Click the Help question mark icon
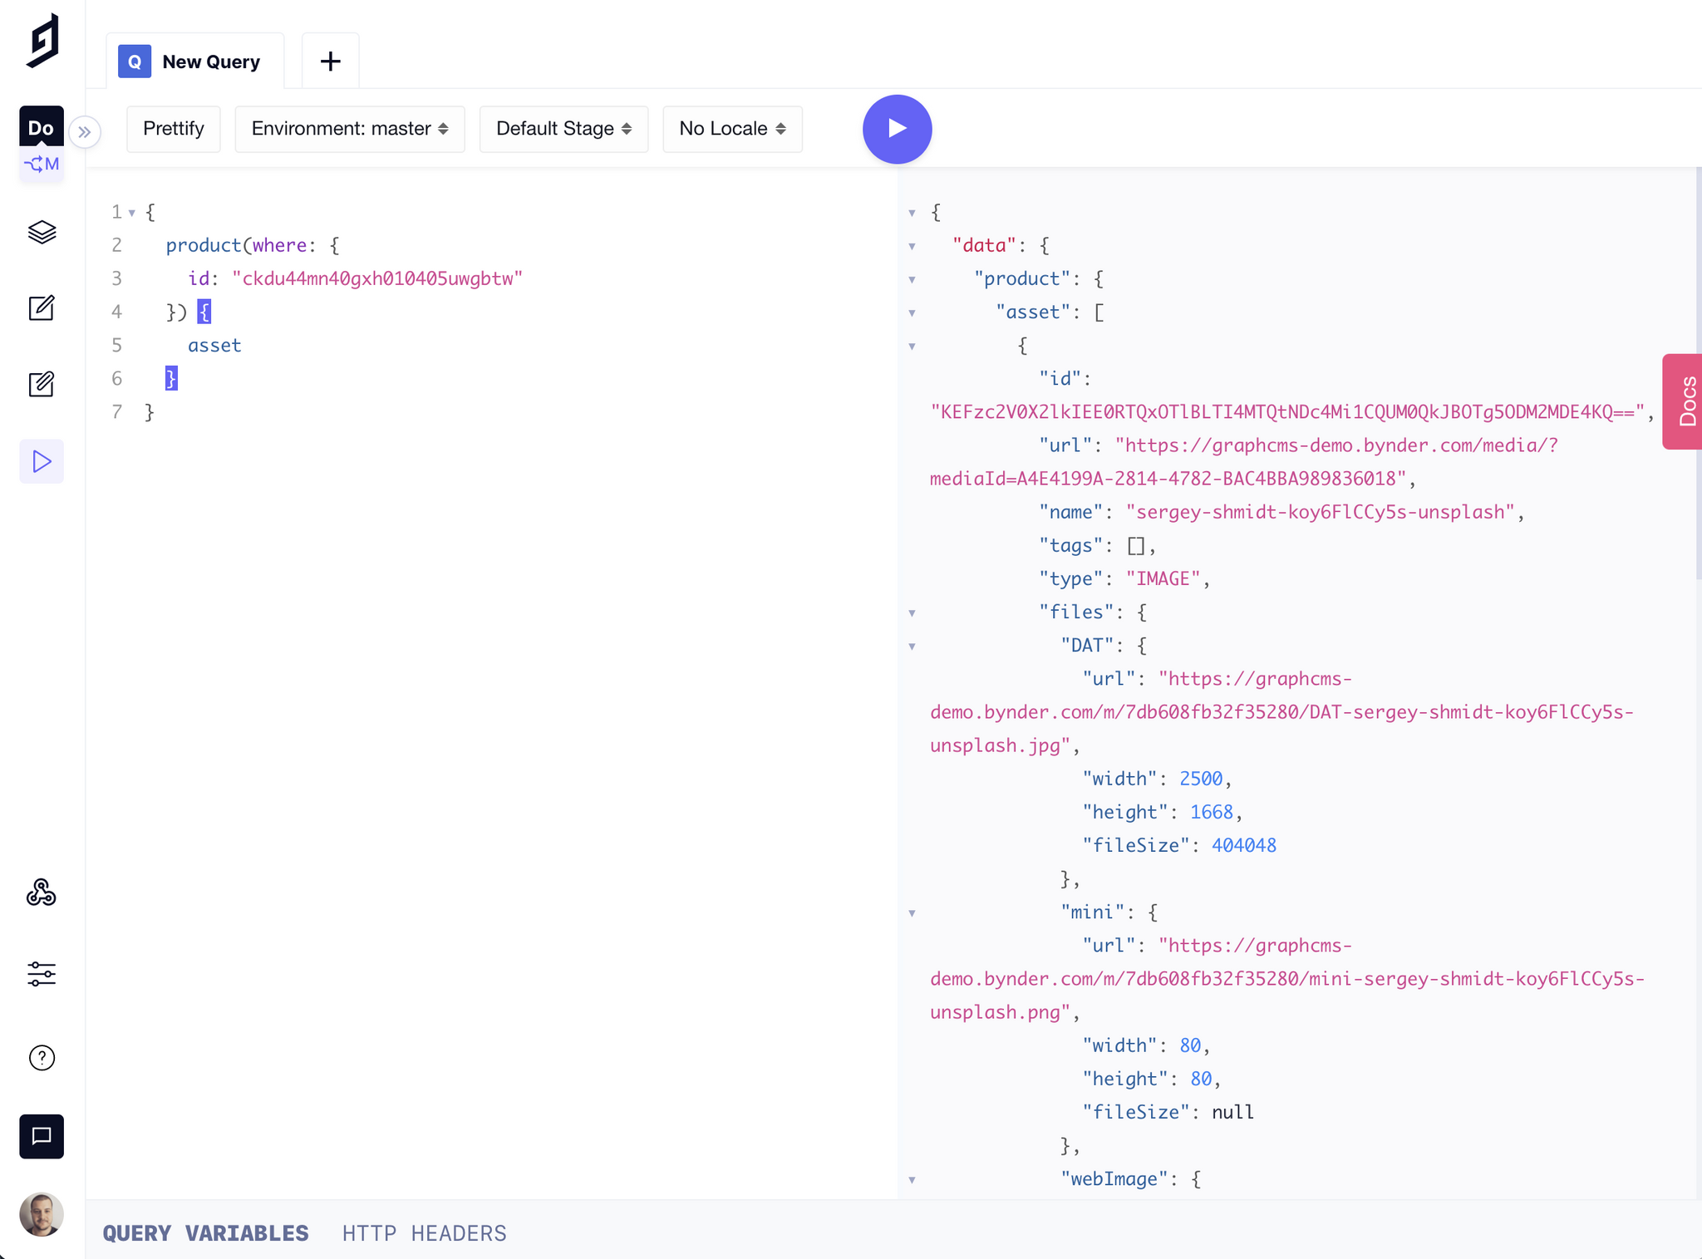This screenshot has width=1702, height=1259. [42, 1058]
